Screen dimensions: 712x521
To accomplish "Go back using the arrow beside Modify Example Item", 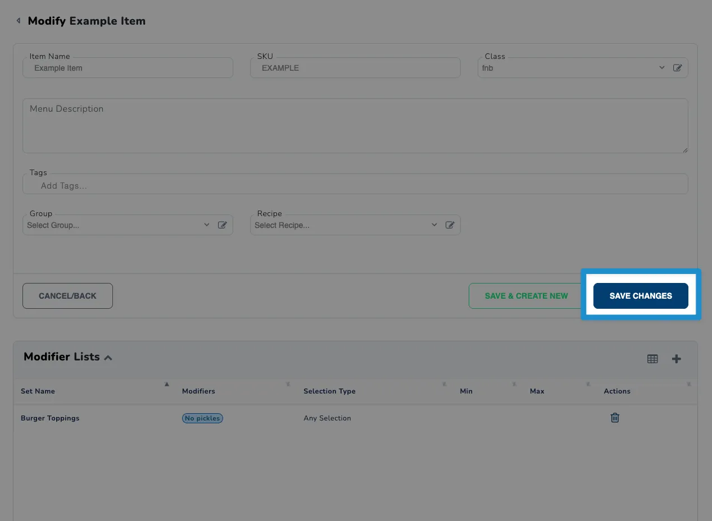I will (x=18, y=21).
